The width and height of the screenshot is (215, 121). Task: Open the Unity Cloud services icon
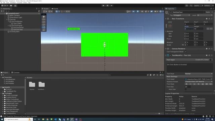pos(11,6)
